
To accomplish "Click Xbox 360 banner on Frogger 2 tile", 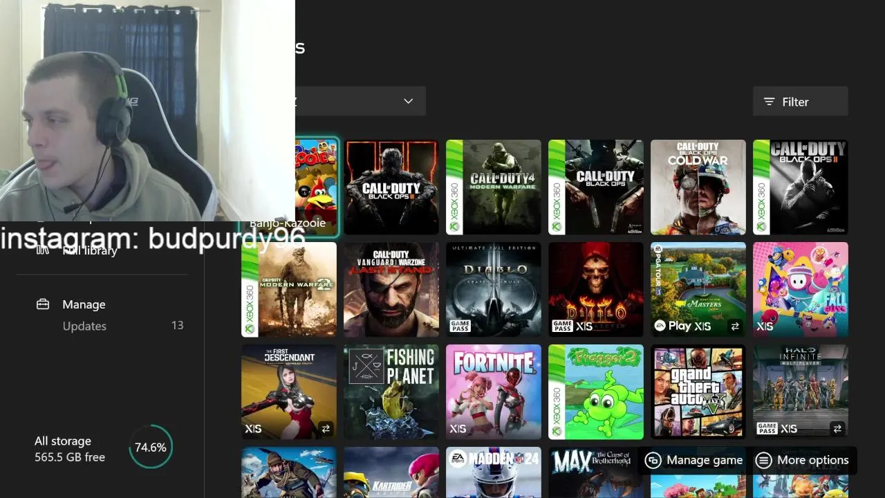I will pyautogui.click(x=557, y=392).
